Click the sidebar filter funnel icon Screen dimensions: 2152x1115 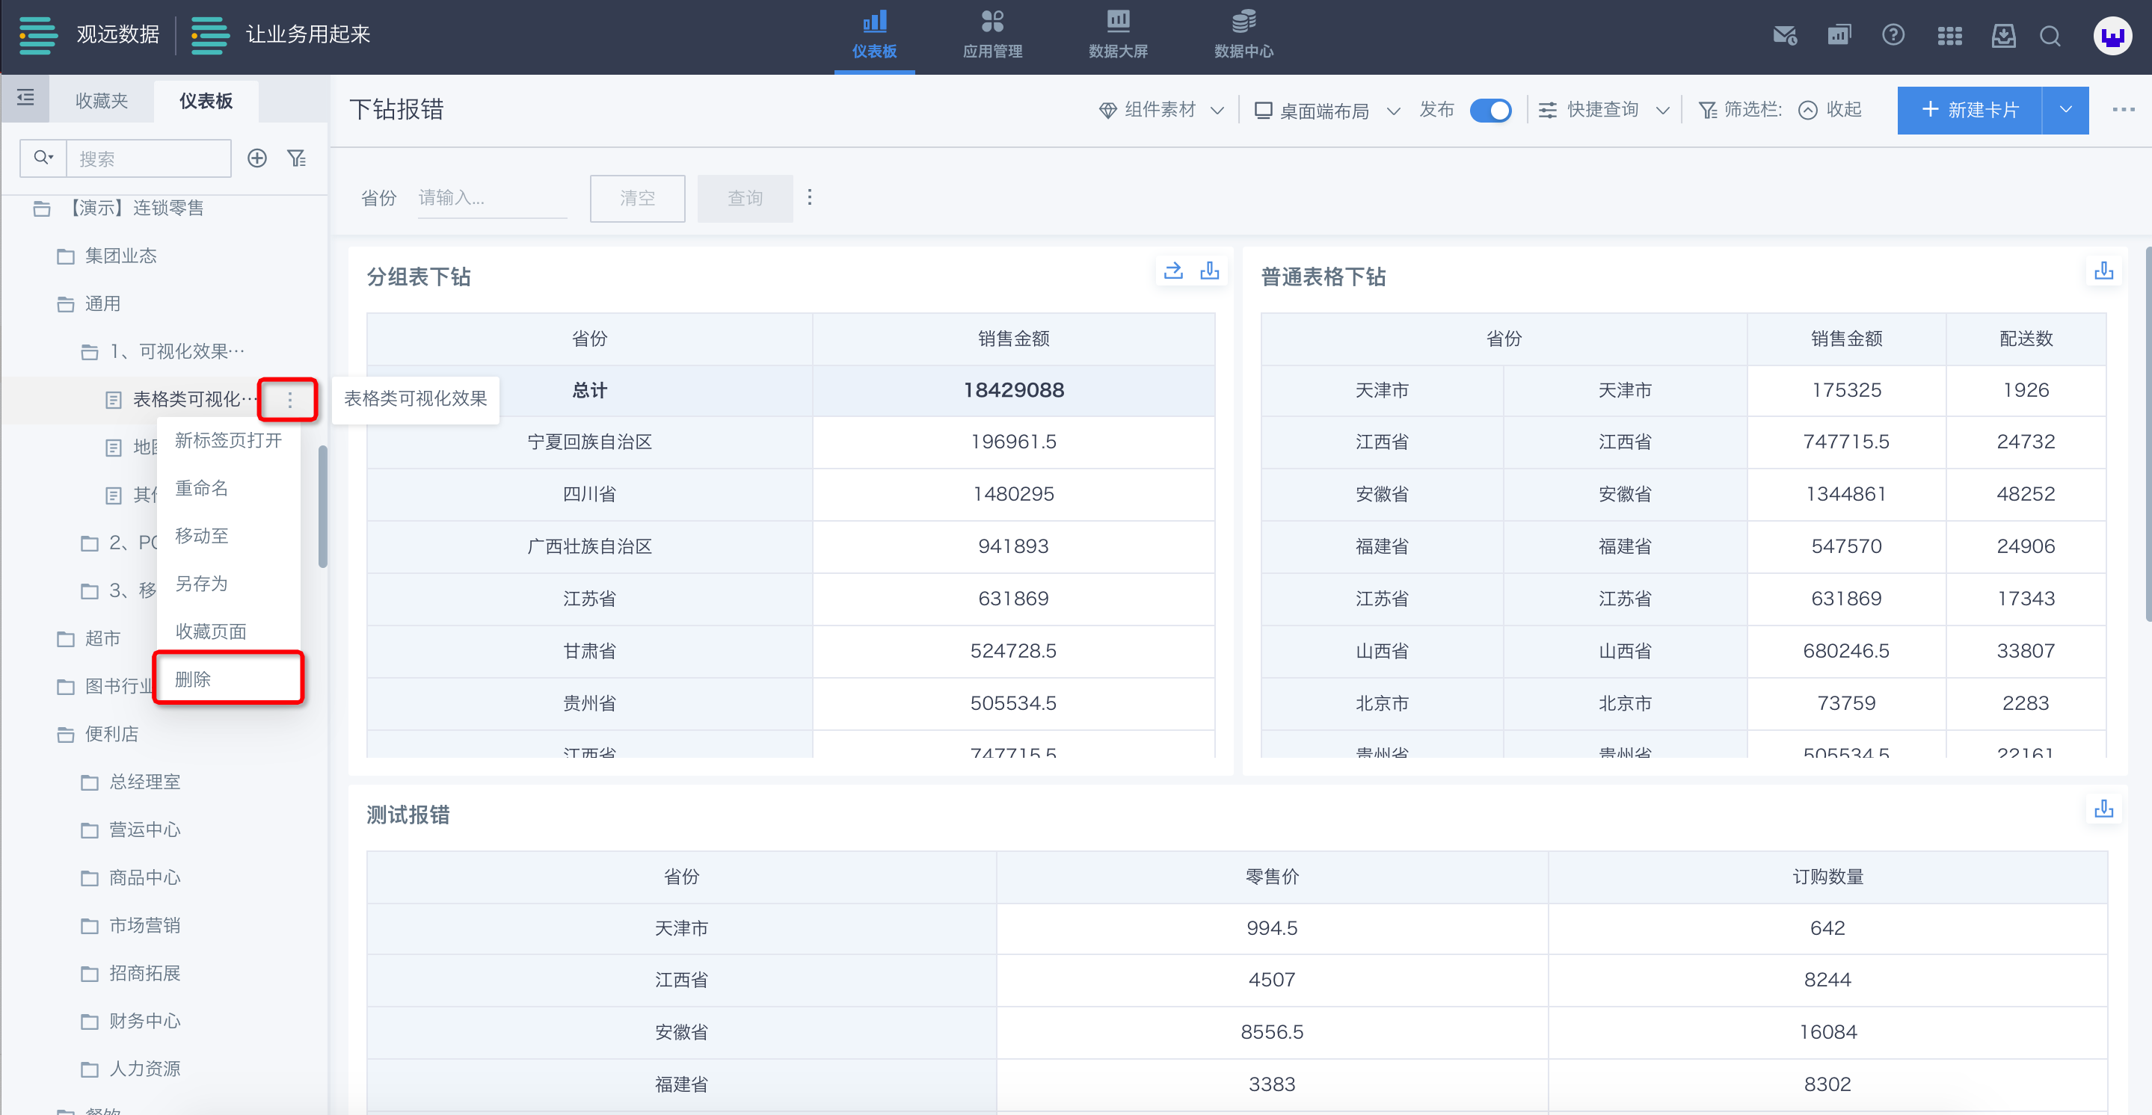[x=297, y=158]
